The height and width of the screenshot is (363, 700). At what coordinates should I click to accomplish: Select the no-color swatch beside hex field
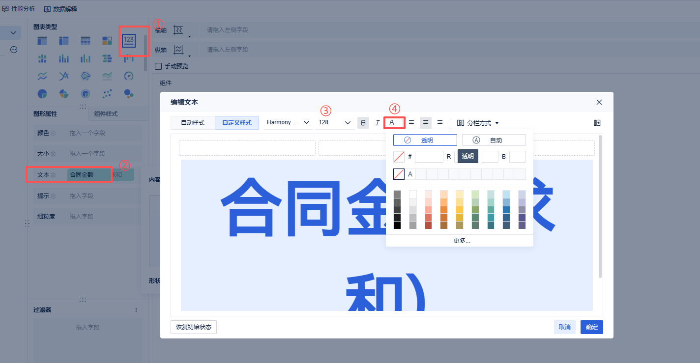coord(399,157)
